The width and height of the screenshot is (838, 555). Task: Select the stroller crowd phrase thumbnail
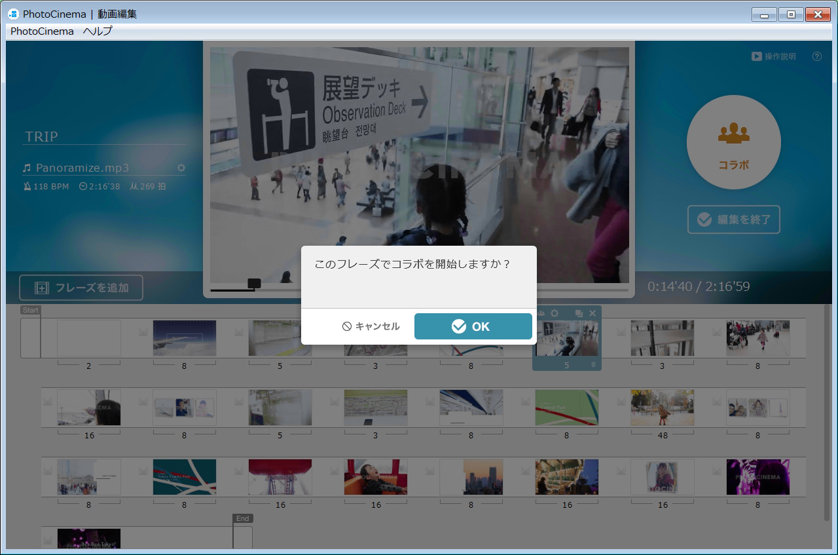click(757, 338)
